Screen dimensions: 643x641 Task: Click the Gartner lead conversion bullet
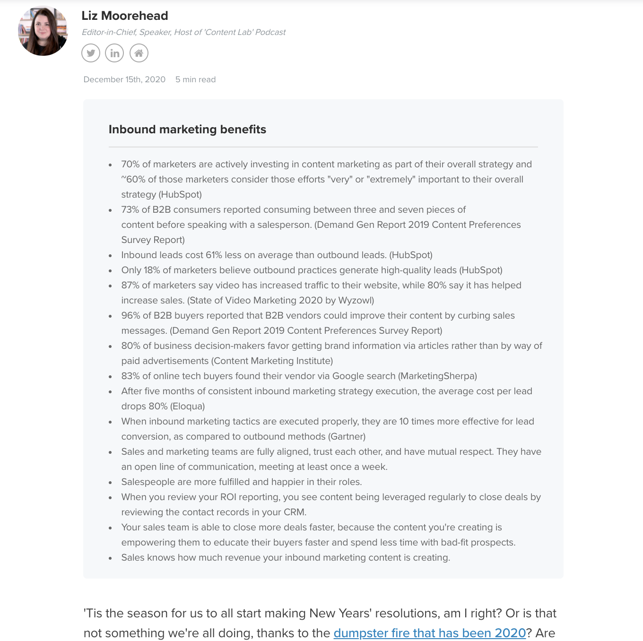click(328, 429)
